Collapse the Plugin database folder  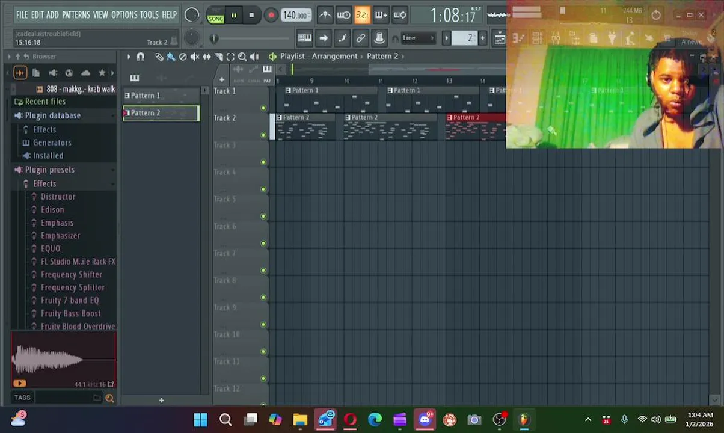[x=64, y=115]
